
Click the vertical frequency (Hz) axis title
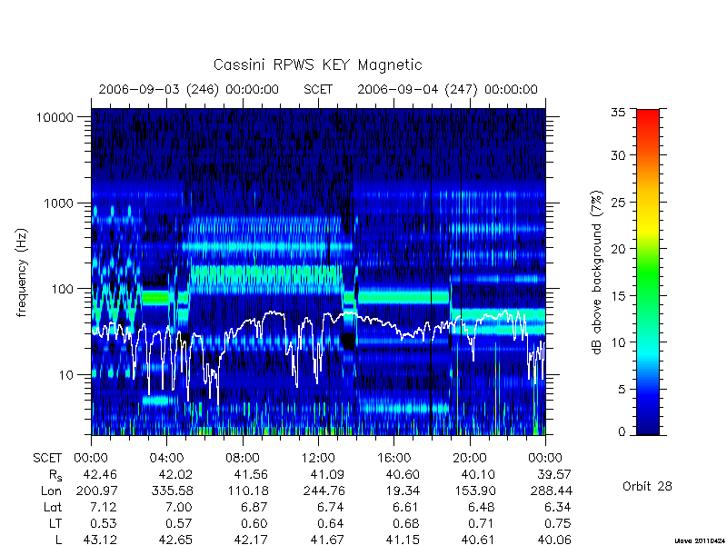click(21, 272)
